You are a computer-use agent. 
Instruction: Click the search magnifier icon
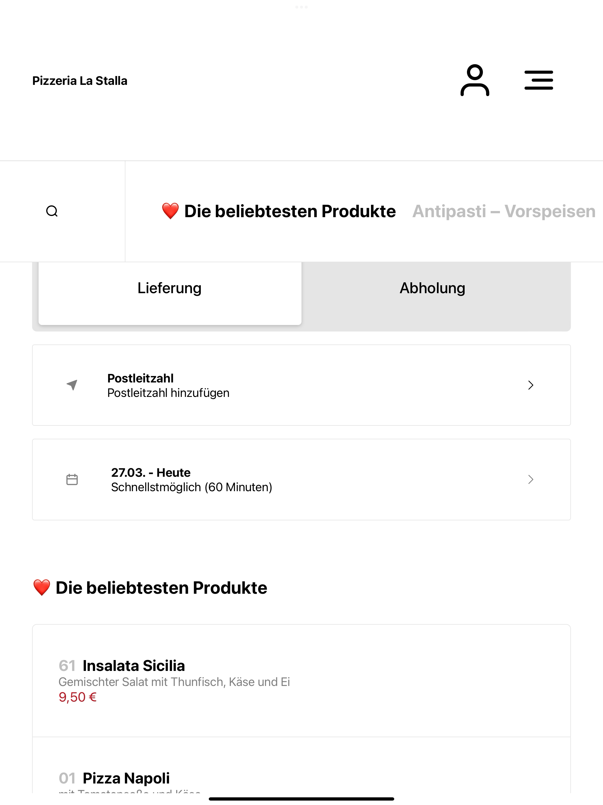52,211
